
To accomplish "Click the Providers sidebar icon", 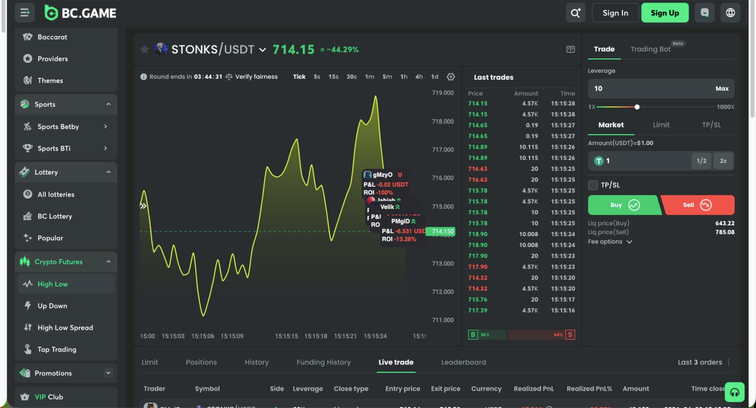I will tap(28, 59).
